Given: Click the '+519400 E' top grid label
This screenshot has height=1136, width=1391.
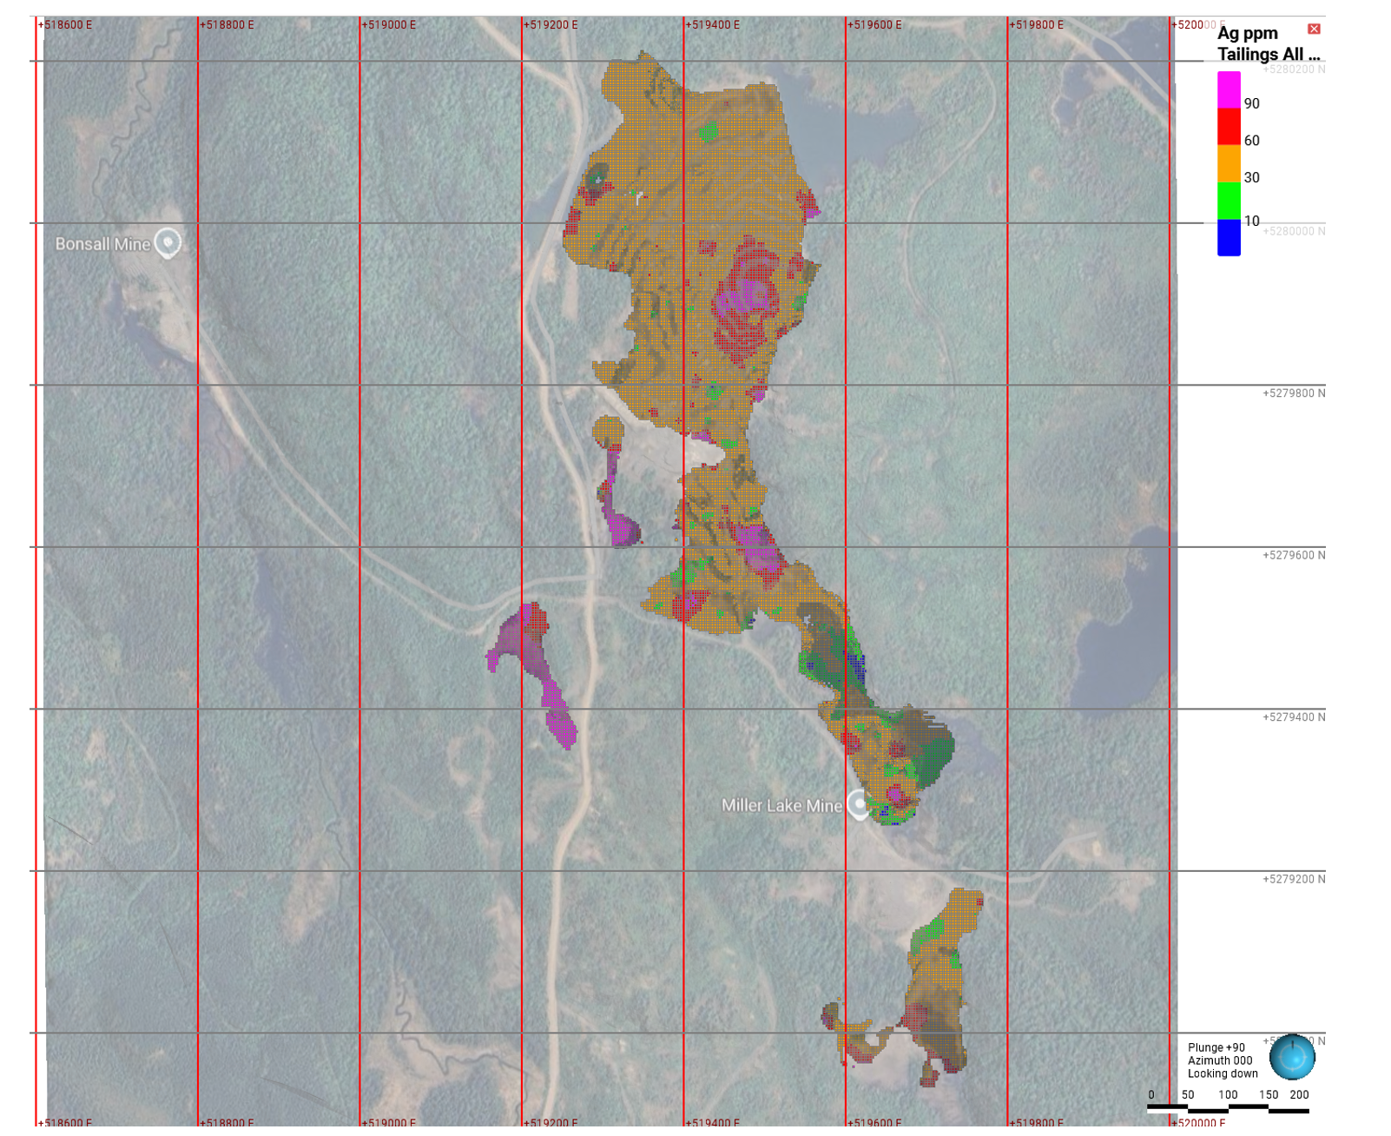Looking at the screenshot, I should 713,25.
